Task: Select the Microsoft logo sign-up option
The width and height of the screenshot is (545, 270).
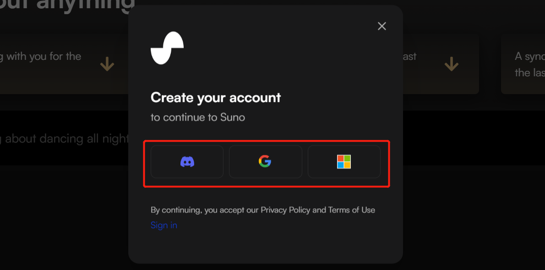Action: [x=344, y=162]
